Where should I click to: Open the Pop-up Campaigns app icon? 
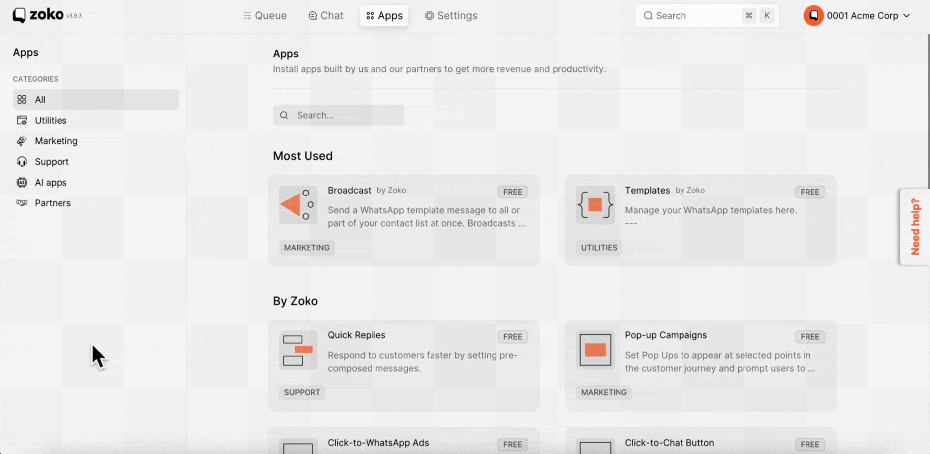[595, 350]
